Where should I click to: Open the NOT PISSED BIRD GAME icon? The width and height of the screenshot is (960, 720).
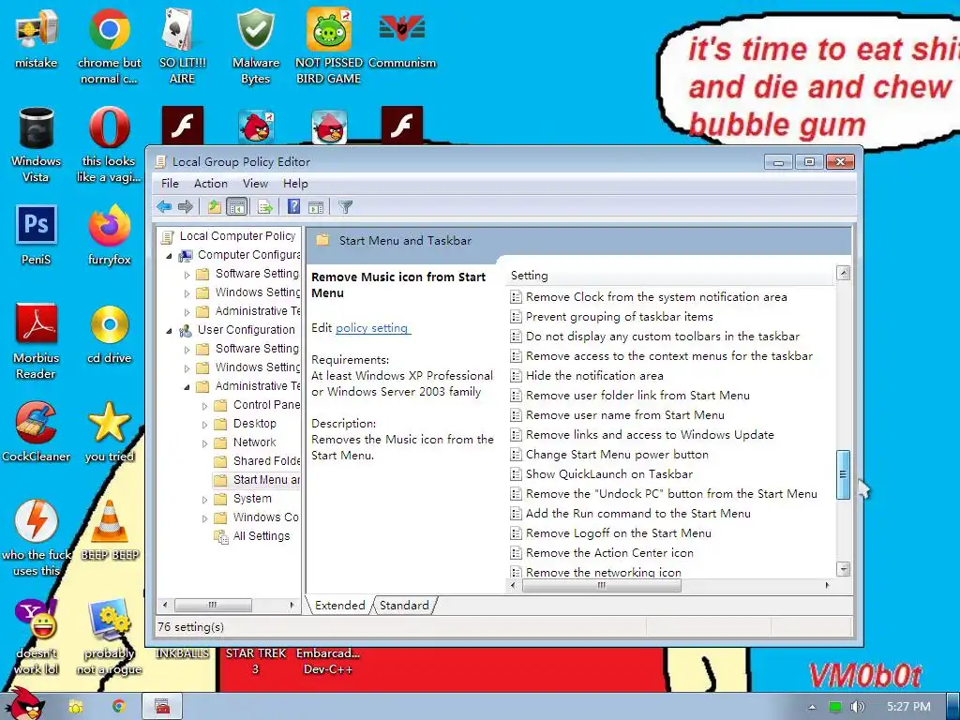click(329, 46)
